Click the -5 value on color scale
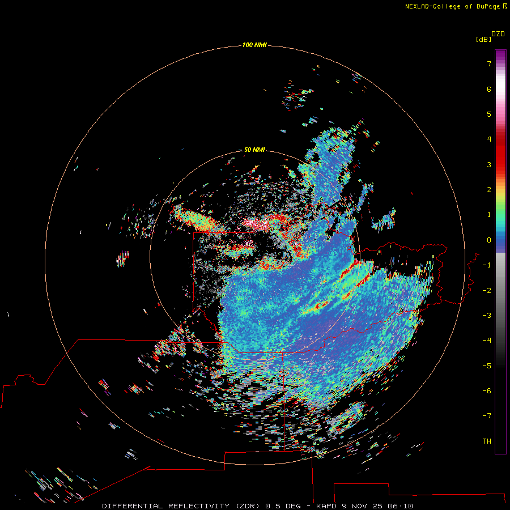The width and height of the screenshot is (510, 510). point(487,366)
